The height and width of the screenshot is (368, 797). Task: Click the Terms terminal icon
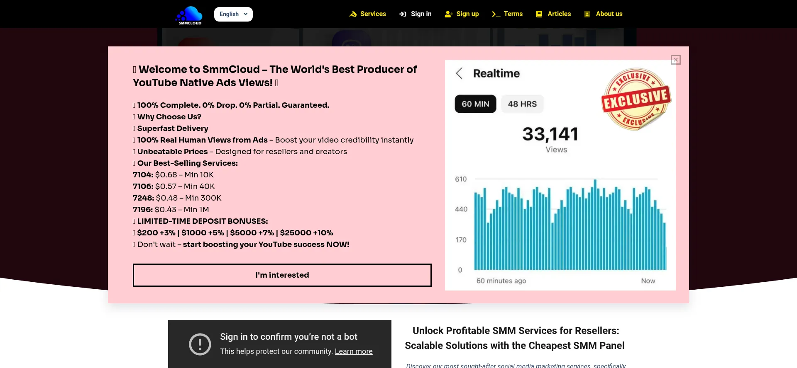[x=496, y=14]
